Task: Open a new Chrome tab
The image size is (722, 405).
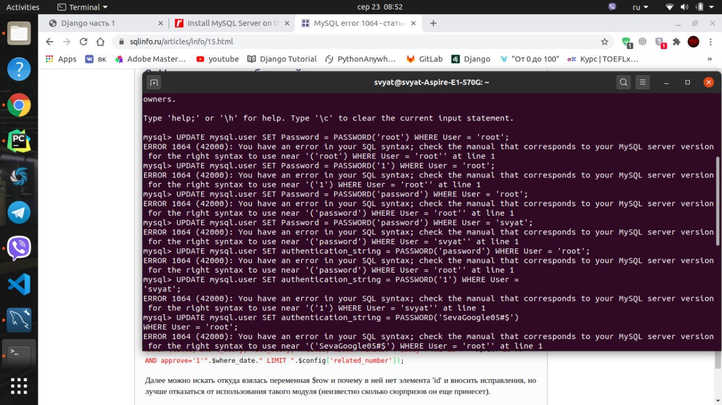Action: [x=433, y=23]
